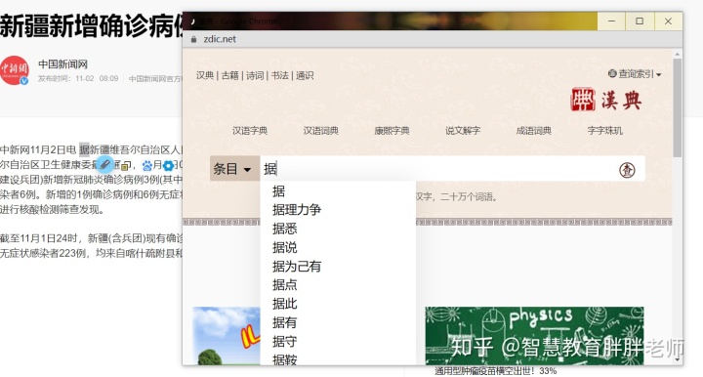Click the highlighted 据 character in article
This screenshot has width=703, height=377.
coord(84,149)
